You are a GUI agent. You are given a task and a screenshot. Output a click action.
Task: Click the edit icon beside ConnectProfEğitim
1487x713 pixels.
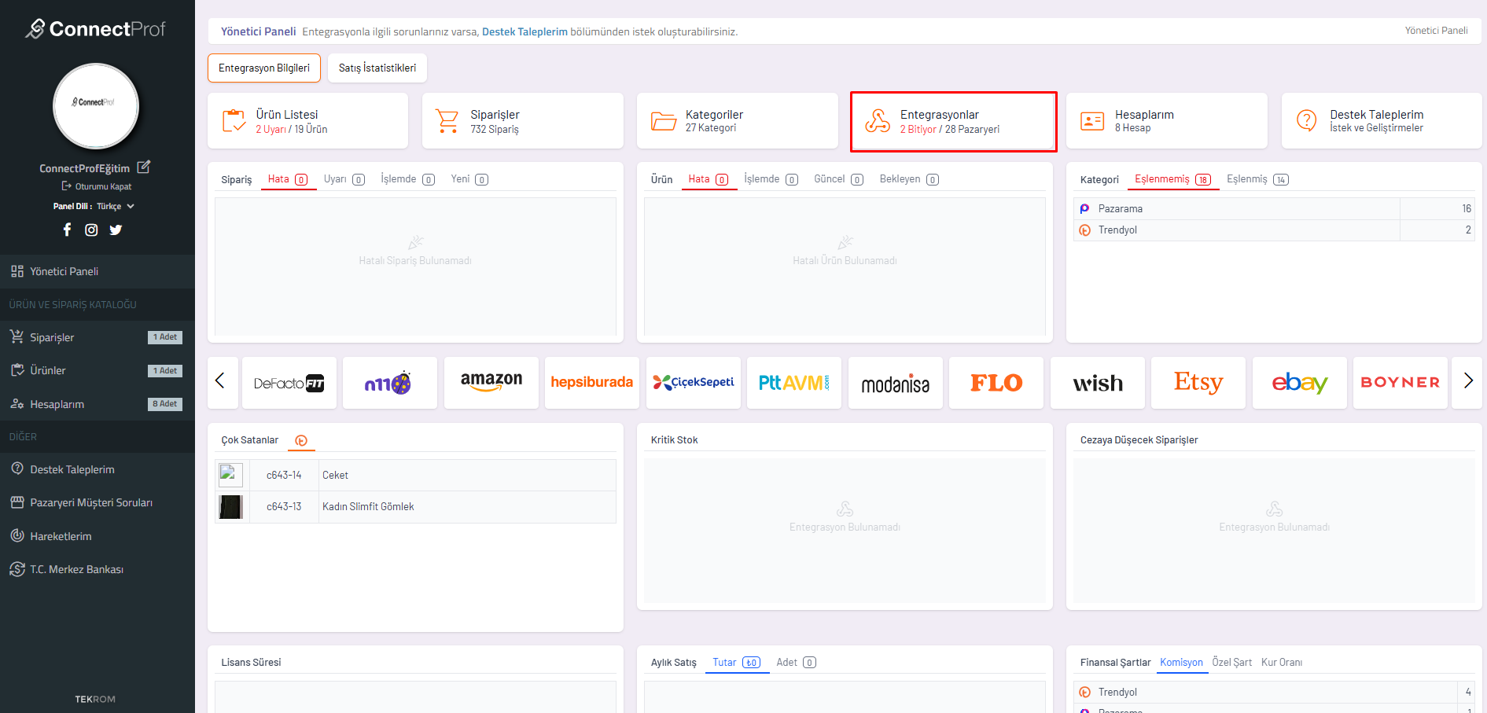coord(143,167)
